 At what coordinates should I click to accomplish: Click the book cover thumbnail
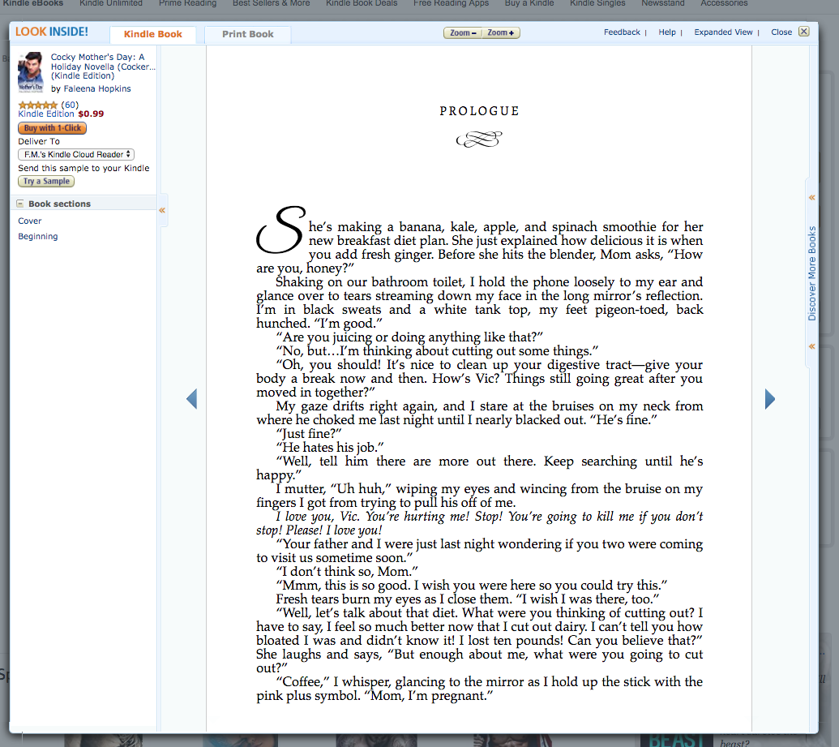pyautogui.click(x=31, y=72)
